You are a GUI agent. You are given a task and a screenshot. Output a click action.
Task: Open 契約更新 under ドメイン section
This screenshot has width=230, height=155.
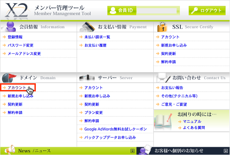[x=15, y=104]
